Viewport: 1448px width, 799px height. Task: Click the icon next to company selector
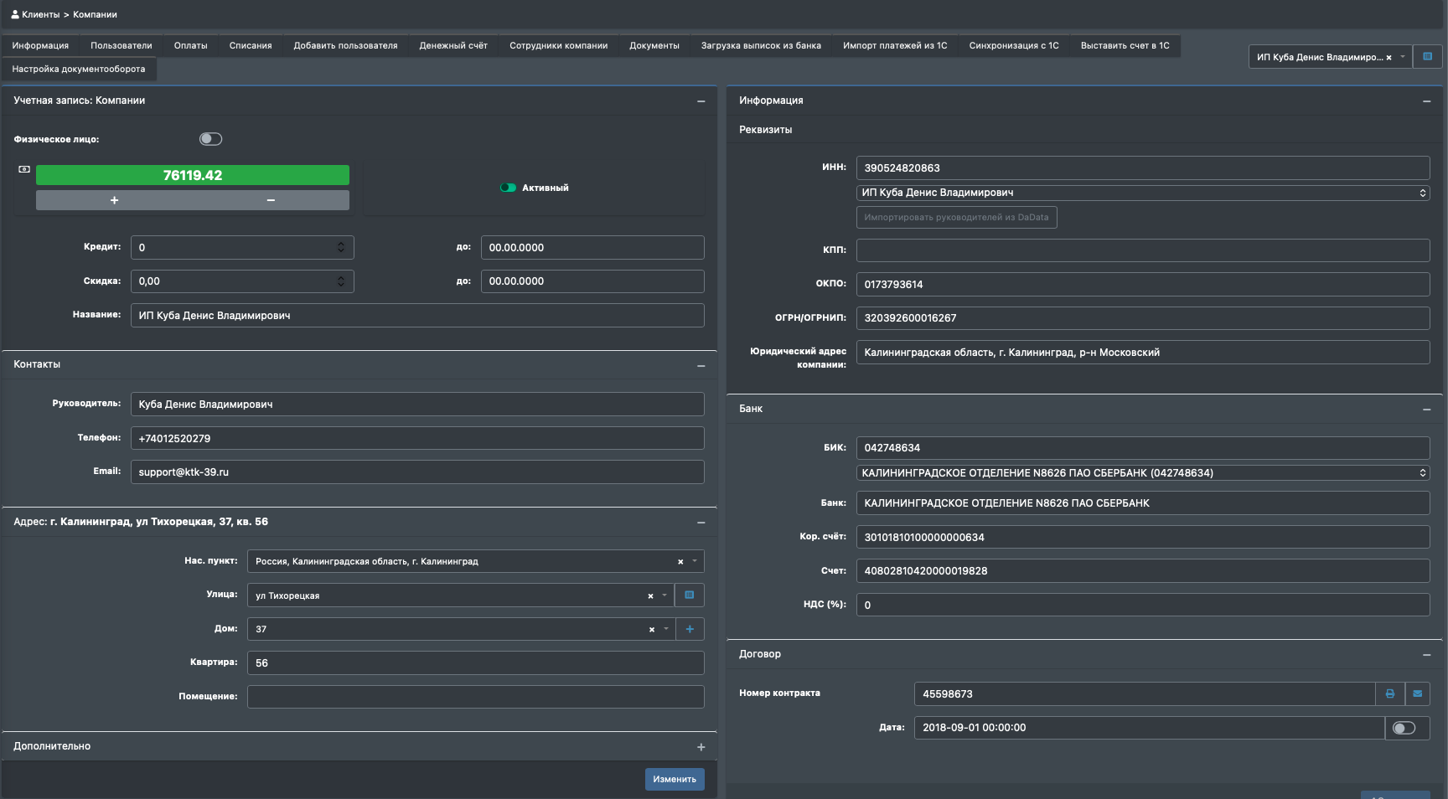point(1427,57)
